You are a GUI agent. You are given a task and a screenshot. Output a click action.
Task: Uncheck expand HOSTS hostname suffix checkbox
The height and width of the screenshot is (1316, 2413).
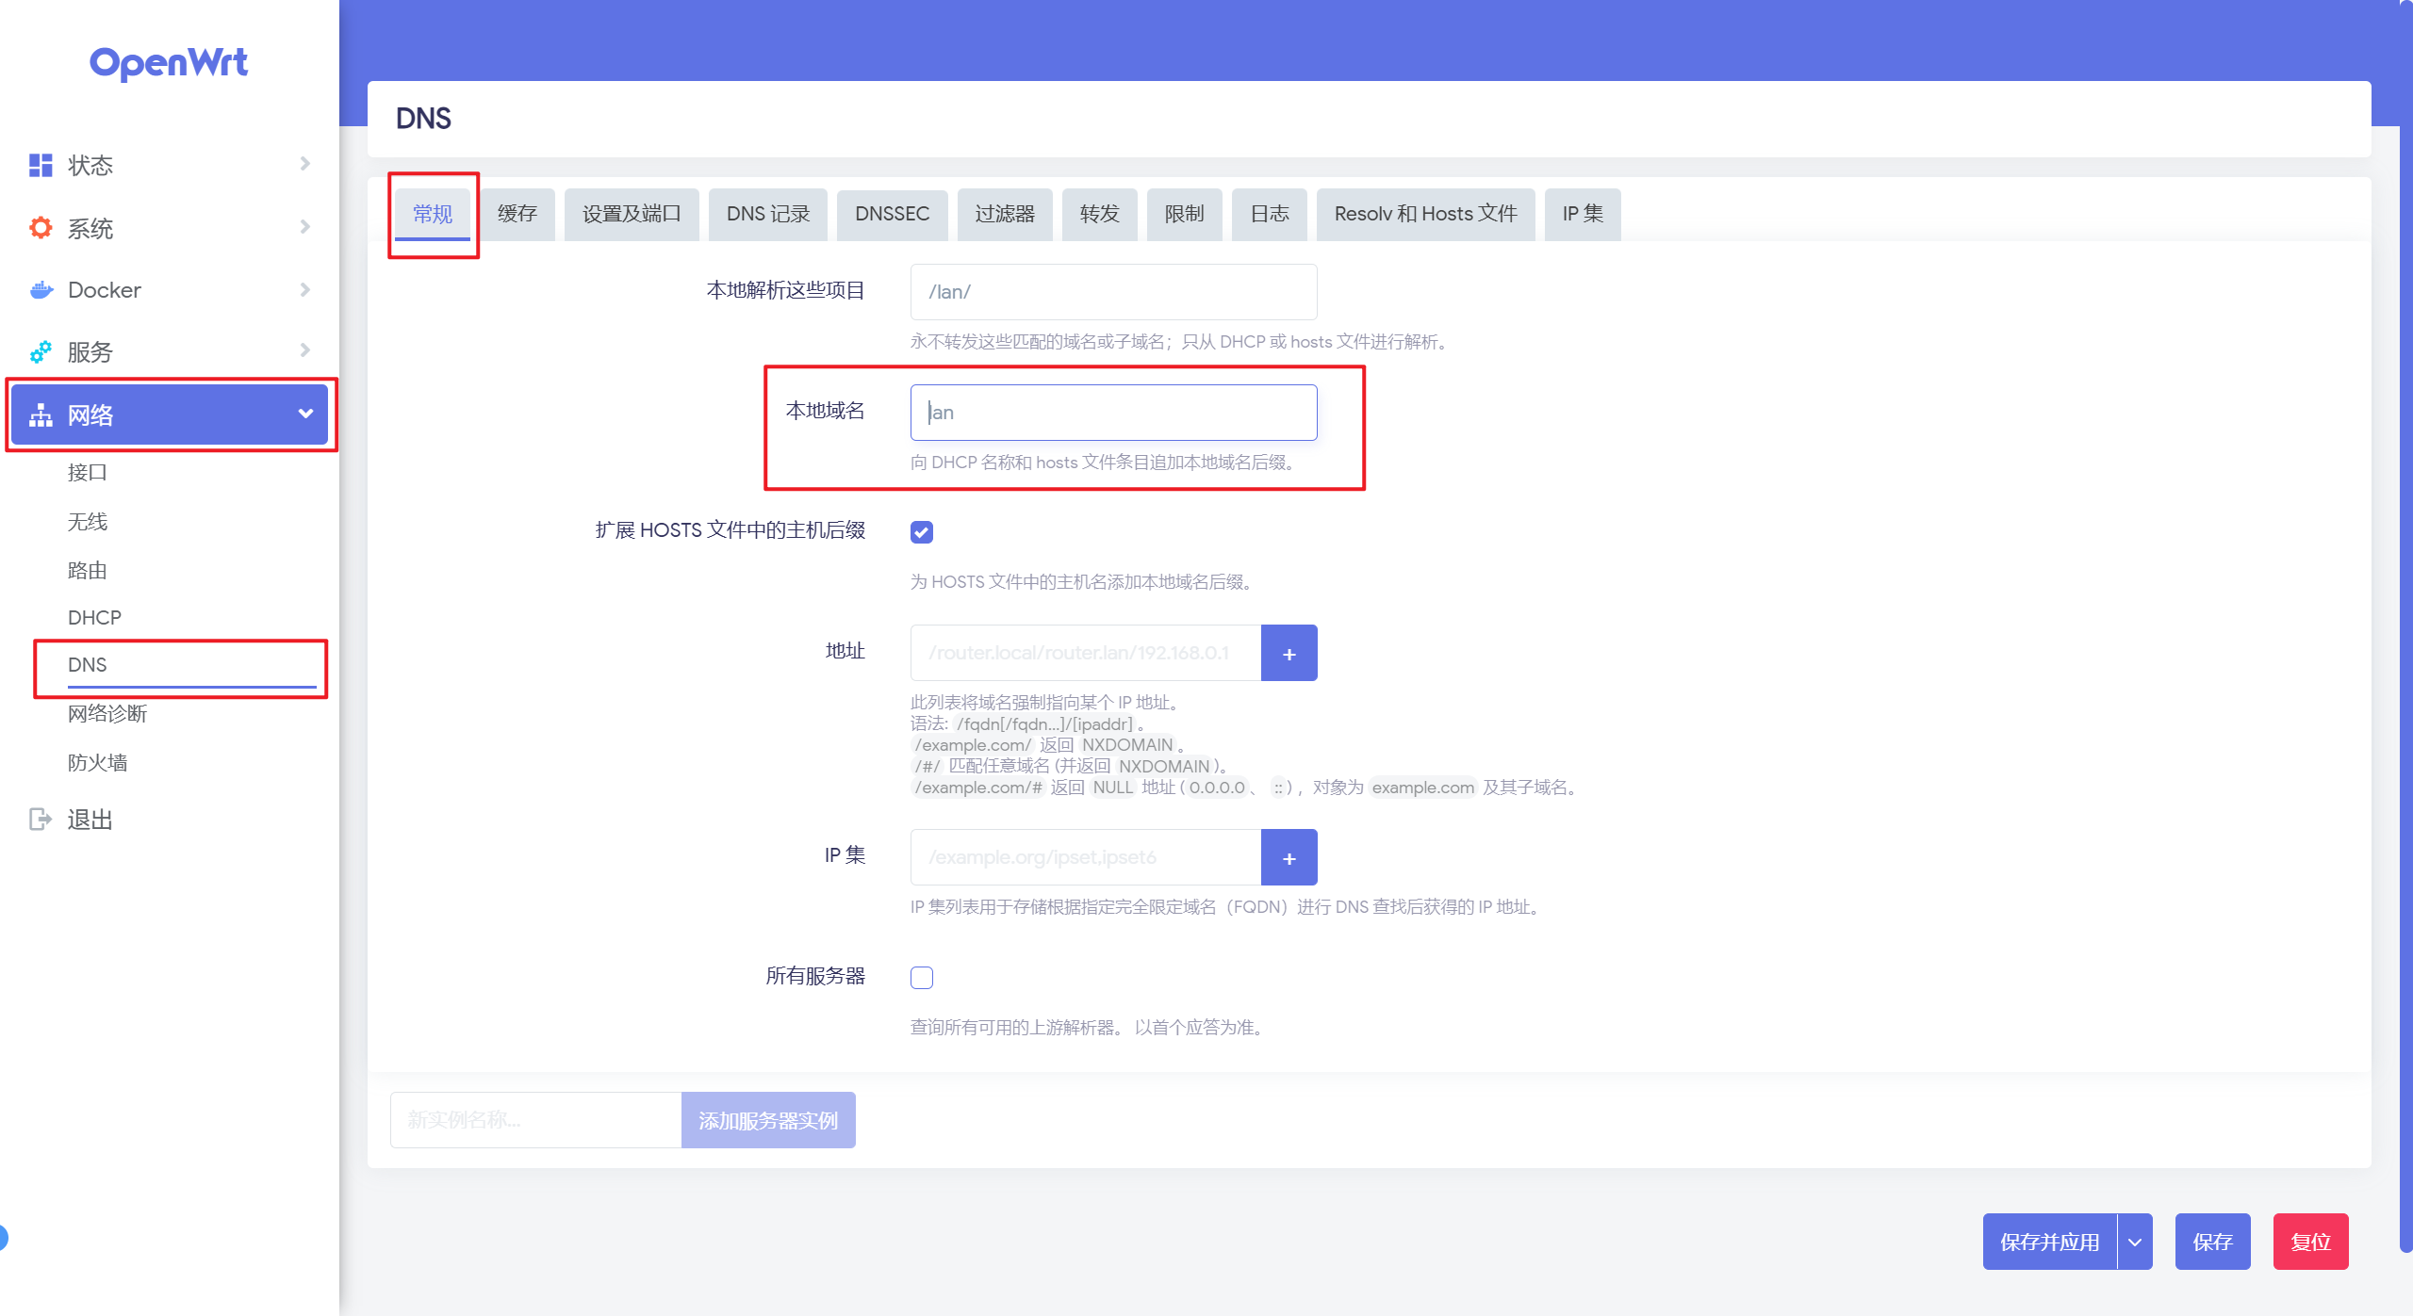click(922, 532)
